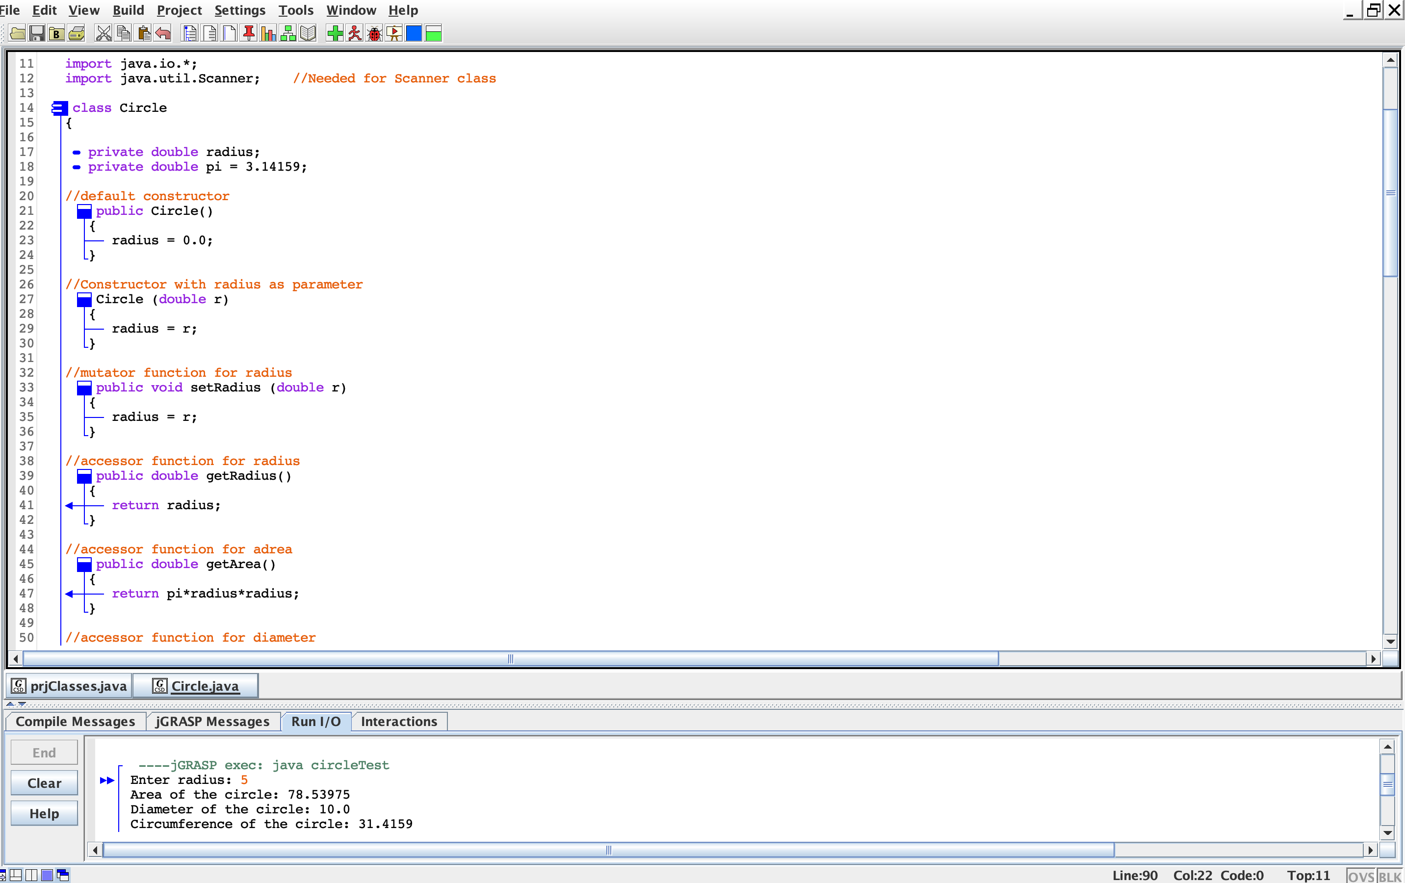Click the green plus Compile icon
Image resolution: width=1405 pixels, height=883 pixels.
coord(335,33)
